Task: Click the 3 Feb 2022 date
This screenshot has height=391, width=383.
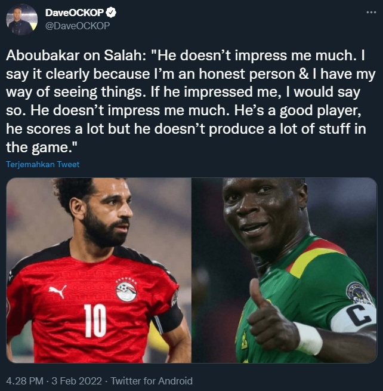Action: (x=76, y=381)
